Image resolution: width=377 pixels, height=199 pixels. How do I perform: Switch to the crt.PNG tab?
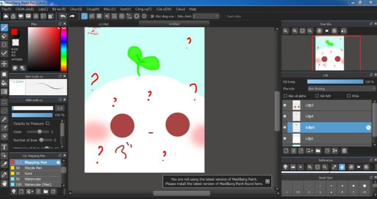(x=103, y=24)
